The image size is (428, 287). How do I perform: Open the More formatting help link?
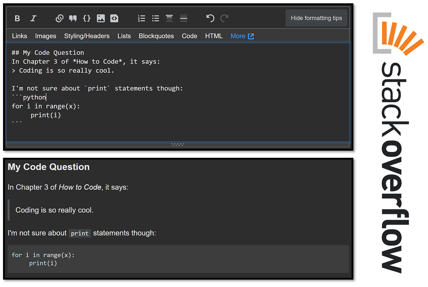coord(242,36)
